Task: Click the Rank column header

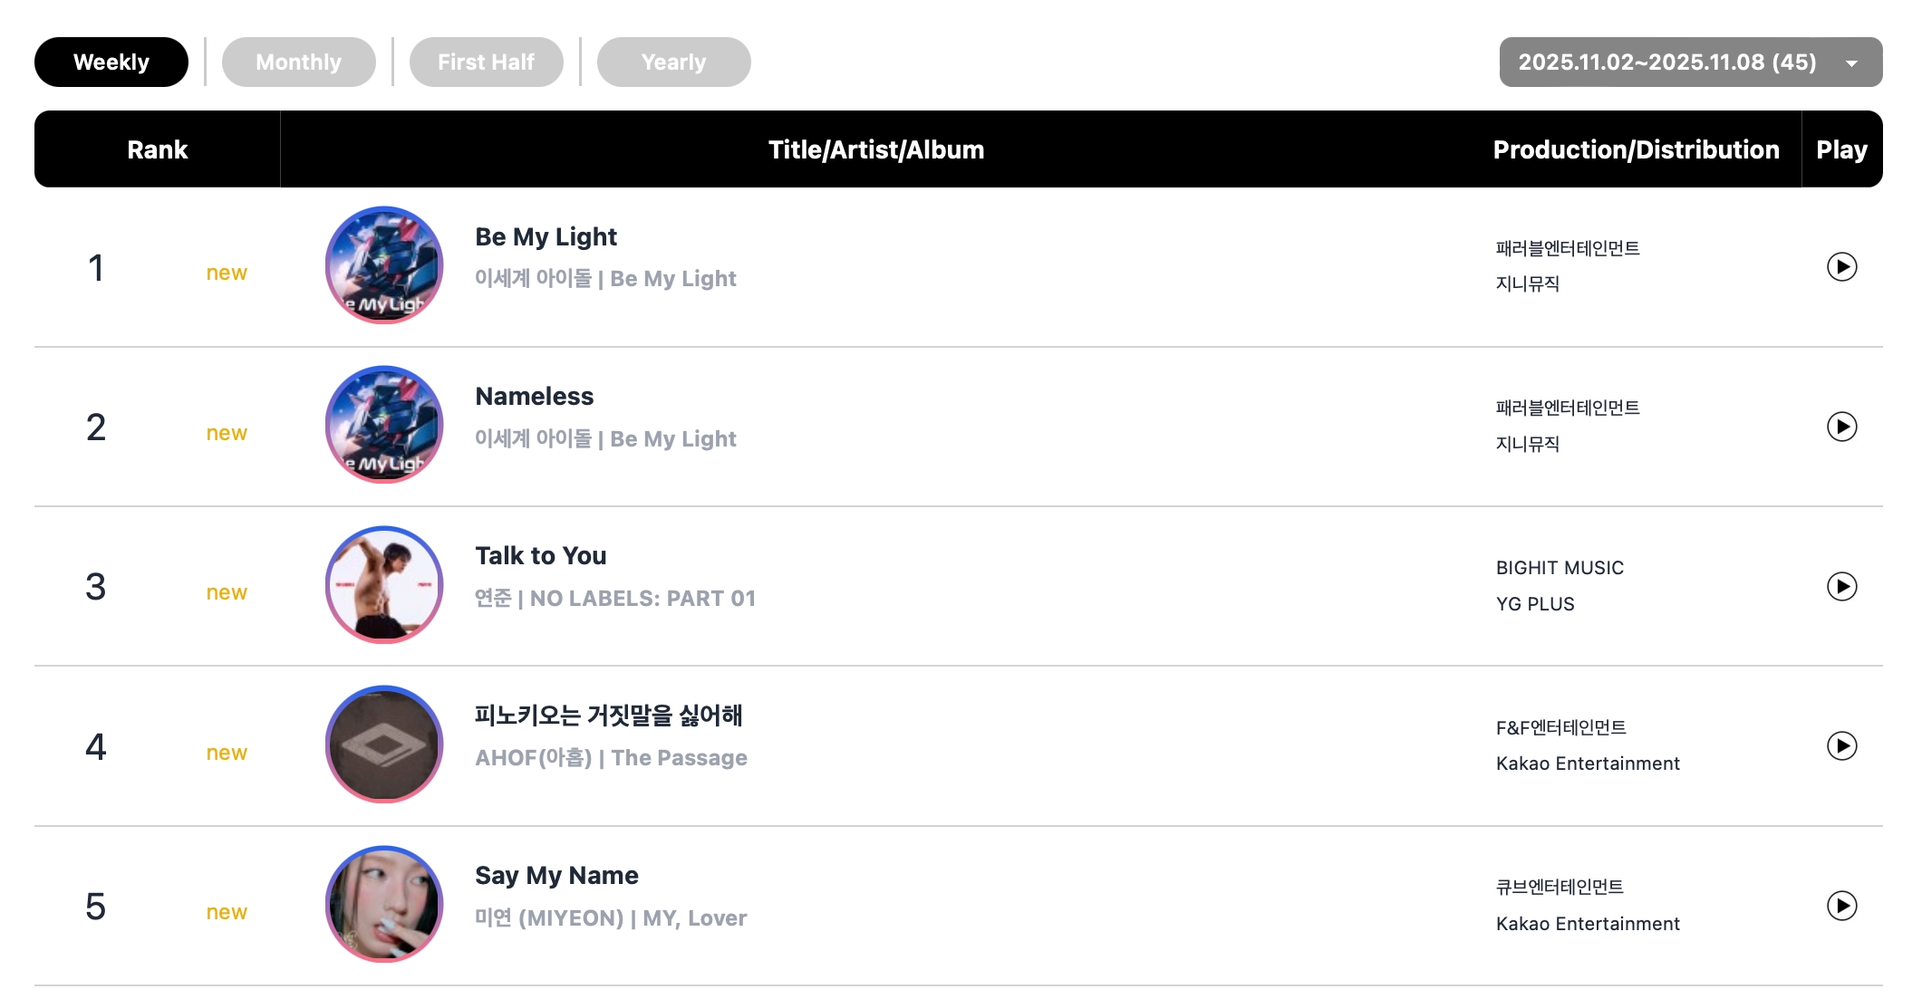Action: click(157, 149)
